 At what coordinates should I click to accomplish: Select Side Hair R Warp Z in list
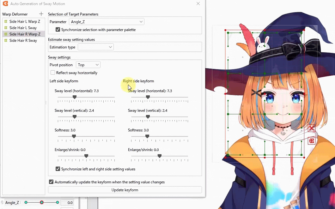[x=25, y=34]
